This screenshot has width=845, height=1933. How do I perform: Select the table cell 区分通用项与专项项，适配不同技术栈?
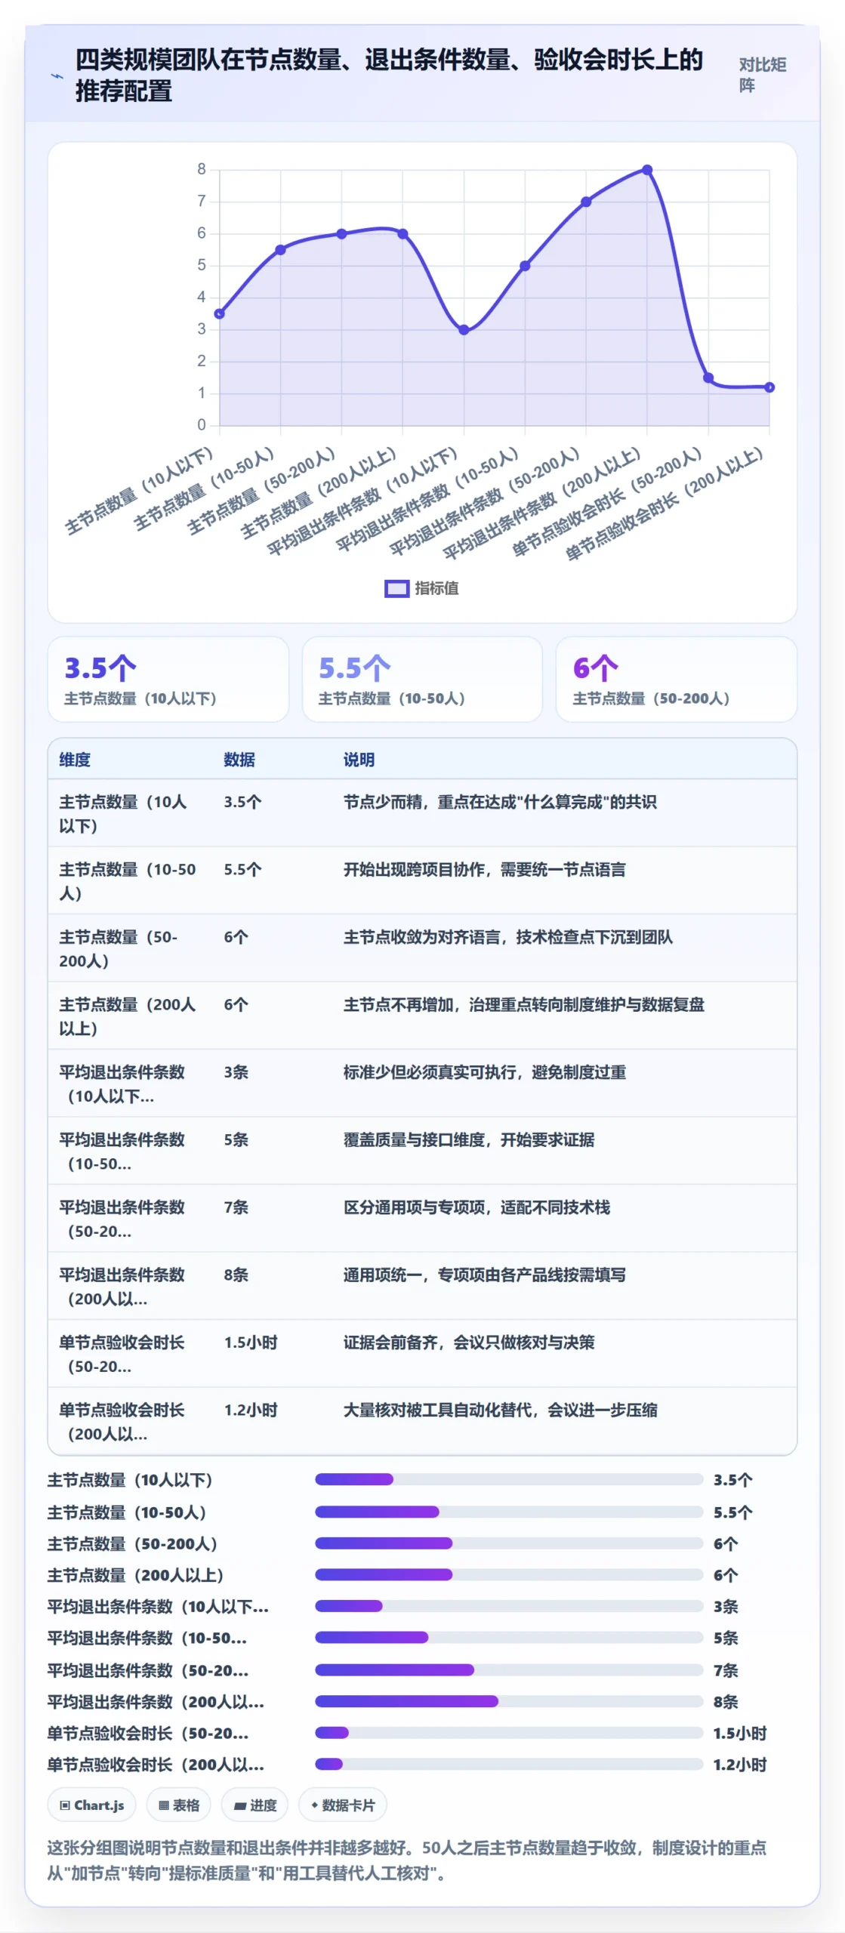click(x=476, y=1207)
